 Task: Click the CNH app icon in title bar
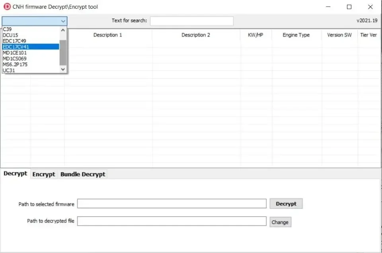click(7, 7)
